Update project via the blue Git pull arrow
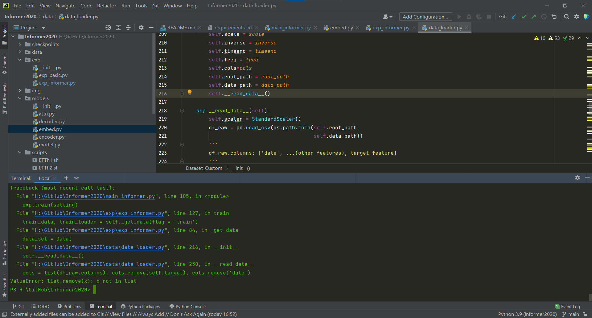592x318 pixels. pos(513,17)
